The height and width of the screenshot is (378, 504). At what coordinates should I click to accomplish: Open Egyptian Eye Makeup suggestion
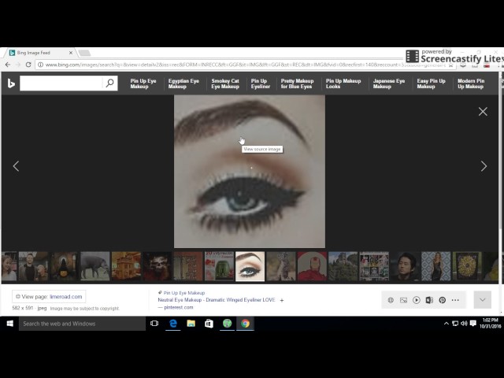[x=183, y=83]
